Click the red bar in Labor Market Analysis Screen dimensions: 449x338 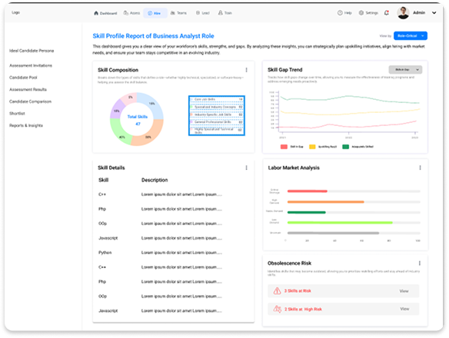(x=308, y=191)
